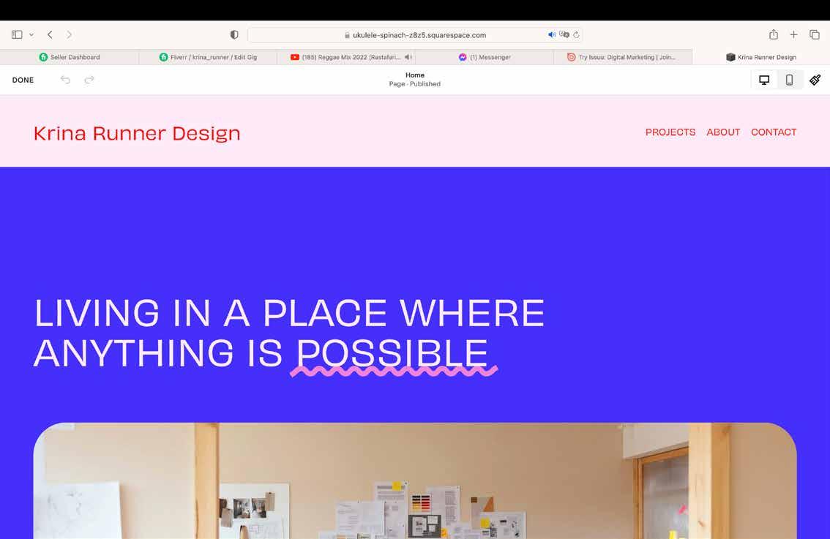830x539 pixels.
Task: Reload the page with the refresh icon
Action: pos(576,35)
